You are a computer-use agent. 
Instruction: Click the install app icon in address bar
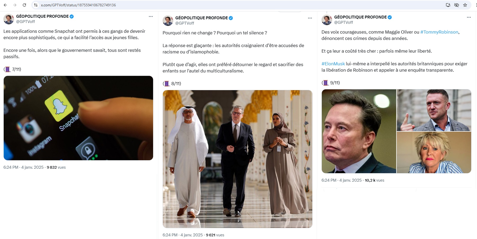tap(448, 5)
